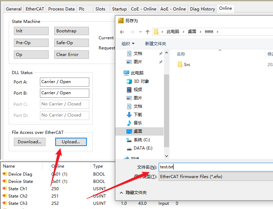The image size is (273, 209).
Task: Click the Pre-Op state button
Action: (x=31, y=43)
